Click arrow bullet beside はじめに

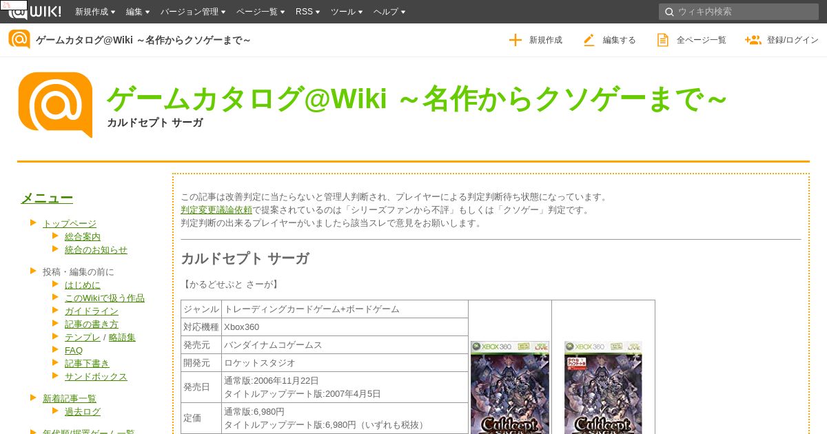point(57,283)
